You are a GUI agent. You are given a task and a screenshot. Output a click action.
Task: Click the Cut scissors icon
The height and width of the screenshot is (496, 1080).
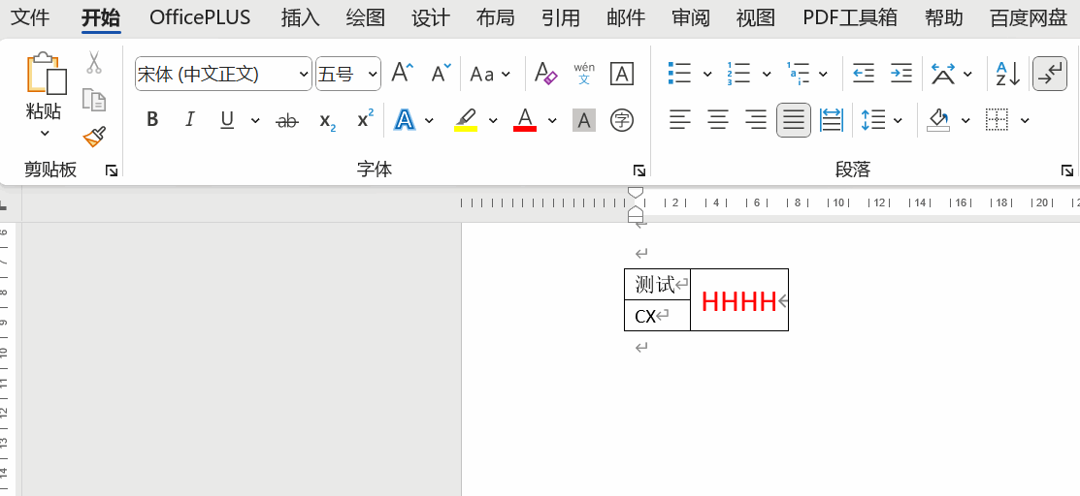[94, 63]
